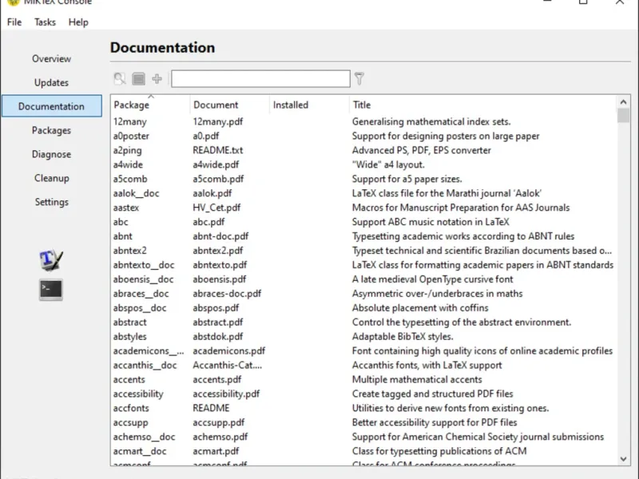This screenshot has height=479, width=639.
Task: Click the HV_Cet.pdf document cell
Action: pos(216,208)
